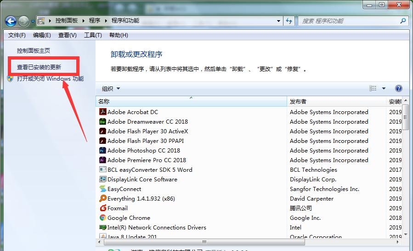Open the 编辑(E) menu
This screenshot has width=413, height=251.
click(x=42, y=35)
